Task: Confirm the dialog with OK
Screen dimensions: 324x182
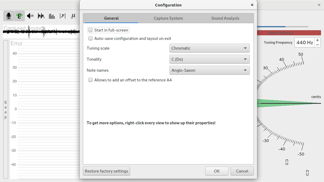Action: [217, 171]
